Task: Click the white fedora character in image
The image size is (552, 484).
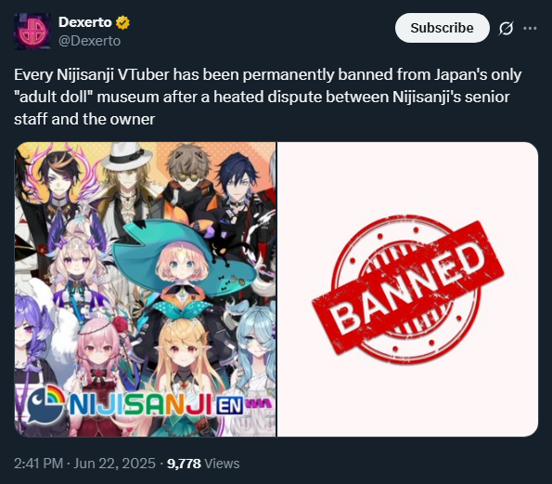Action: (125, 183)
